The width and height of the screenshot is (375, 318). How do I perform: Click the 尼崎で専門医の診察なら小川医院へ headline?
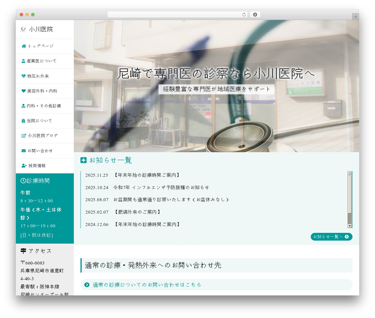[x=216, y=74]
